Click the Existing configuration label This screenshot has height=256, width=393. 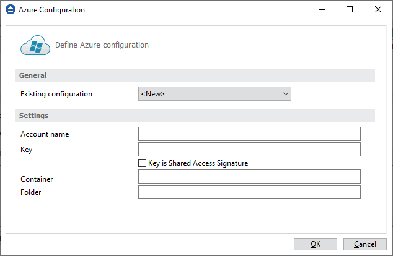point(56,94)
